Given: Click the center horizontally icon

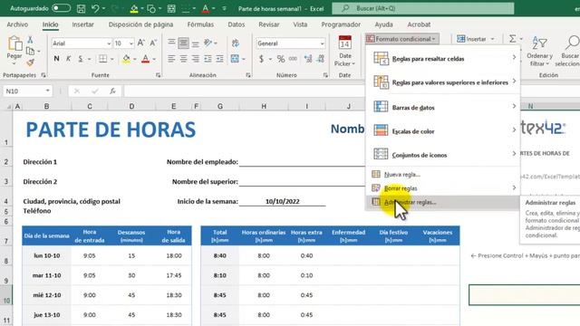Looking at the screenshot, I should (x=183, y=59).
